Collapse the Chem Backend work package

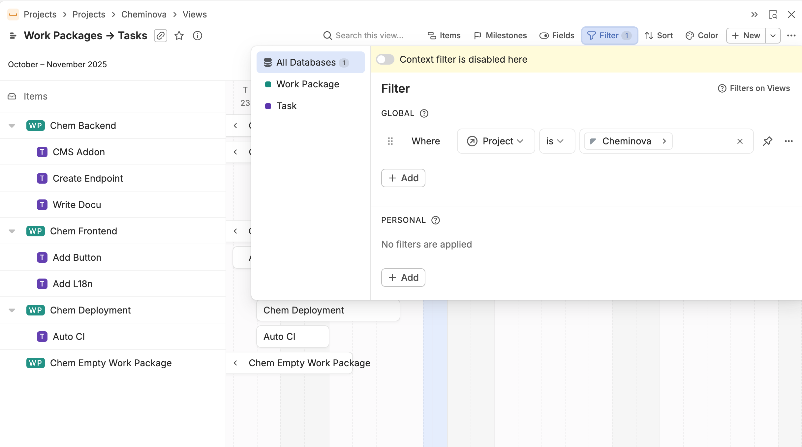[12, 126]
